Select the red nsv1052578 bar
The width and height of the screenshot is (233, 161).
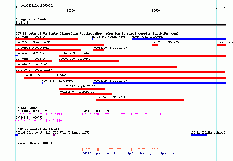click(140, 100)
